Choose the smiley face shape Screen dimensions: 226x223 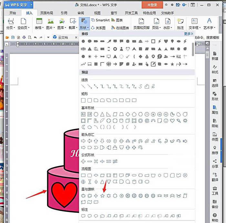coord(166,121)
